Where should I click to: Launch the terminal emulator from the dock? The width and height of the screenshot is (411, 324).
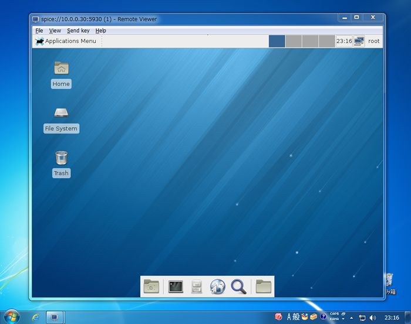[176, 287]
